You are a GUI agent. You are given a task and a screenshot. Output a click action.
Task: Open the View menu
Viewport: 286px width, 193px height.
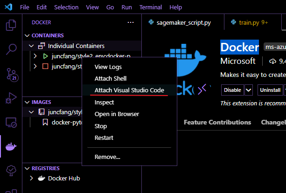pos(92,7)
